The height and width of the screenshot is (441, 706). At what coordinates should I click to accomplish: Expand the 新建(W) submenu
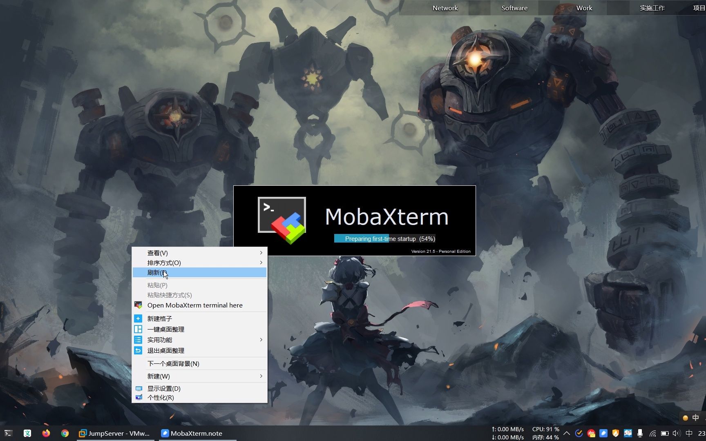pos(199,376)
